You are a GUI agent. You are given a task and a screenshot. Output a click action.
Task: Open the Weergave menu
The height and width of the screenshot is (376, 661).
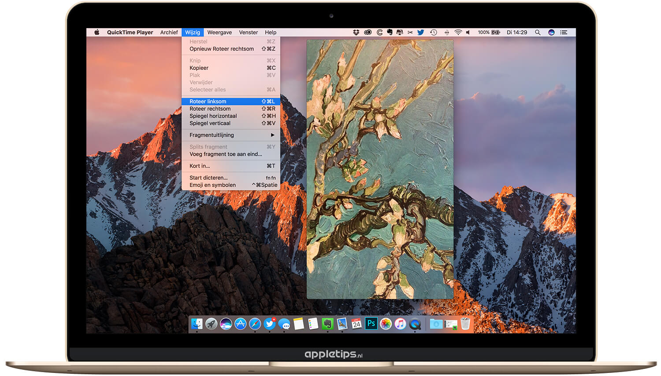219,32
